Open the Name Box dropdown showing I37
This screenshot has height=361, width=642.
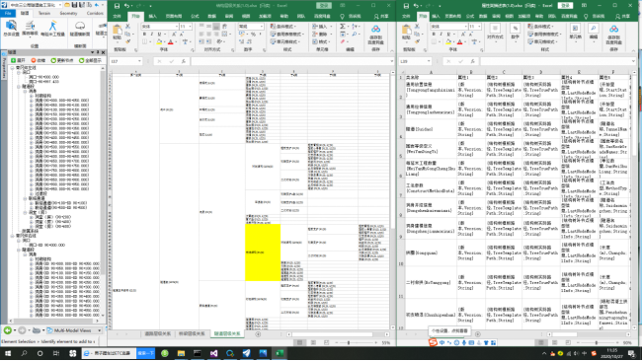139,61
